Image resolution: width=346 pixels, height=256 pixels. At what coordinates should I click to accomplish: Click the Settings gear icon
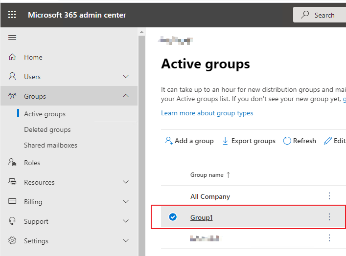(x=12, y=240)
